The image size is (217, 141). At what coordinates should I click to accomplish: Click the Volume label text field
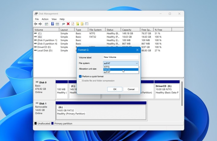[120, 57]
